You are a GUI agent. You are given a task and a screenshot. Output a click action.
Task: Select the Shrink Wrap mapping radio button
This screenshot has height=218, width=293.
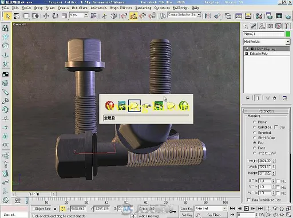pos(254,137)
